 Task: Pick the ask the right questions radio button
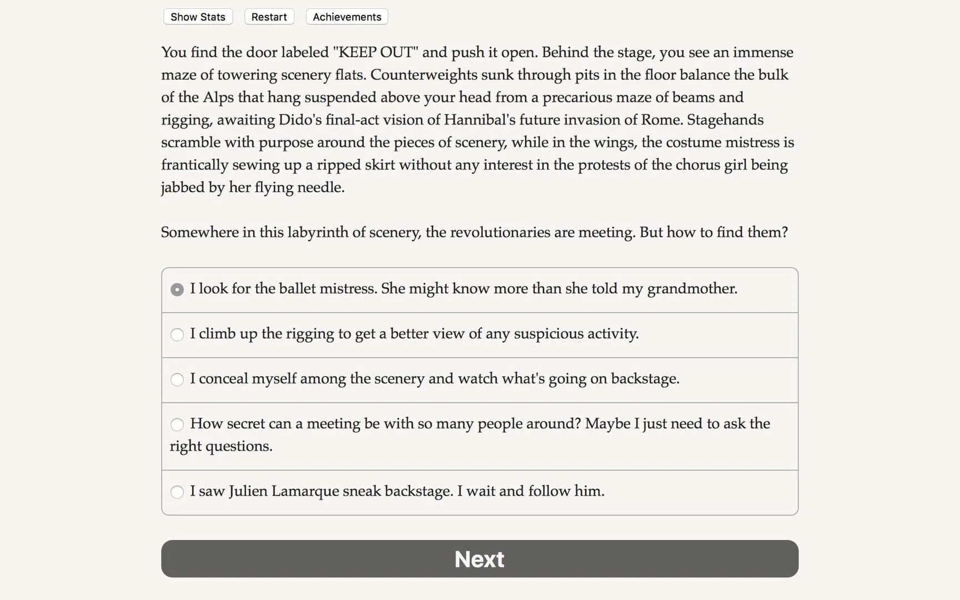(177, 424)
